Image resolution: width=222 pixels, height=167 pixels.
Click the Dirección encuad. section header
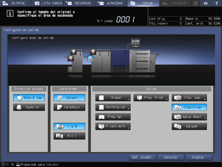(29, 89)
